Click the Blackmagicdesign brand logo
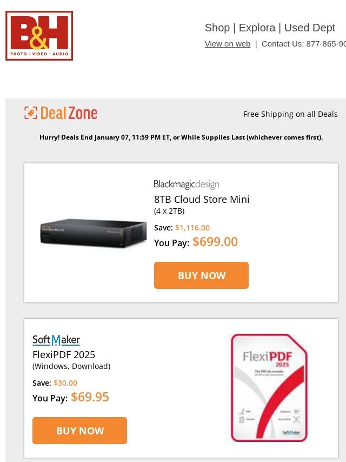346x462 pixels. coord(186,185)
